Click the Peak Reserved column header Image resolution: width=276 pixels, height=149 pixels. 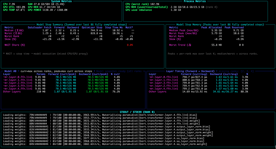click(x=234, y=28)
